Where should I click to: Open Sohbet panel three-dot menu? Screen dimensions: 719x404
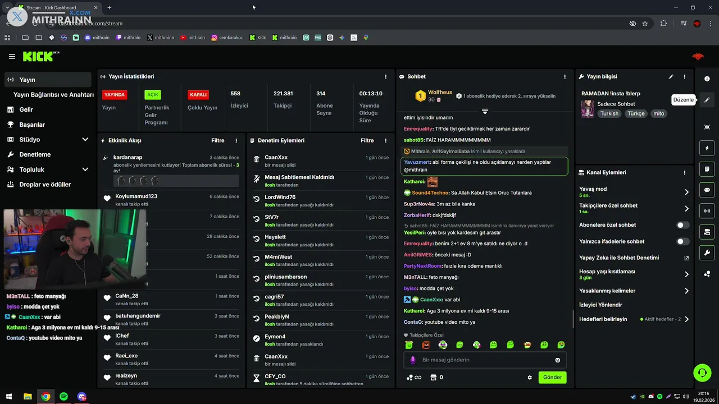pyautogui.click(x=565, y=77)
